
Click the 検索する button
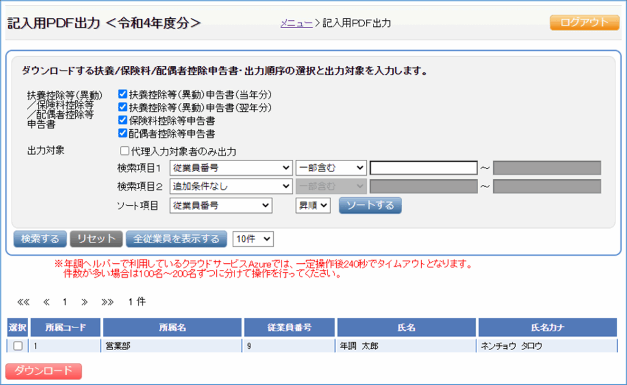pos(40,239)
